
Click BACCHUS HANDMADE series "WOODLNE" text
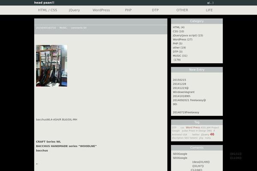pyautogui.click(x=66, y=146)
